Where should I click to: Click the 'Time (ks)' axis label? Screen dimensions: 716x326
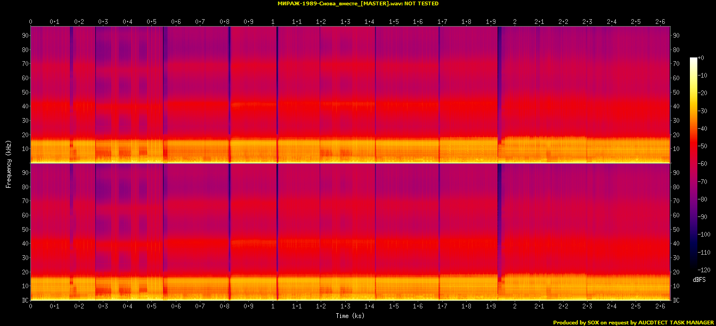(x=350, y=316)
